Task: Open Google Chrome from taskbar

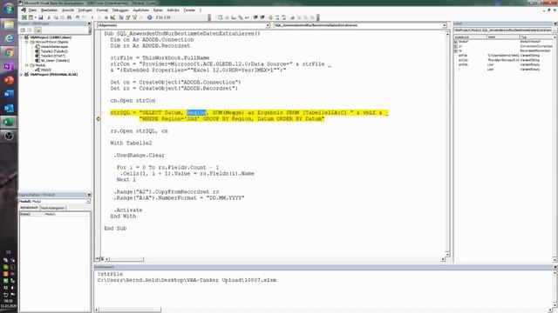Action: (x=9, y=52)
